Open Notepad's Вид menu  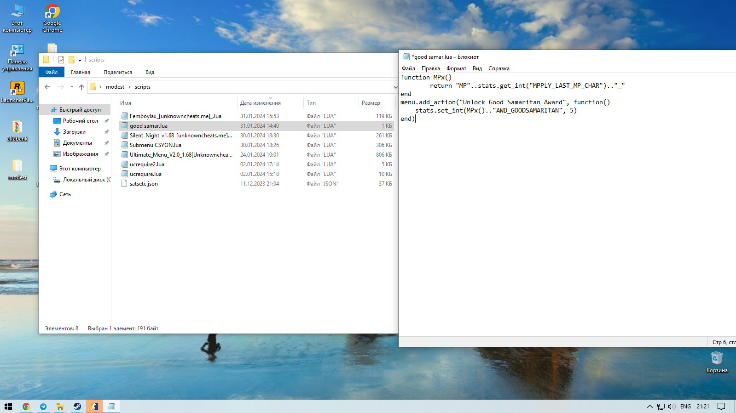point(477,68)
